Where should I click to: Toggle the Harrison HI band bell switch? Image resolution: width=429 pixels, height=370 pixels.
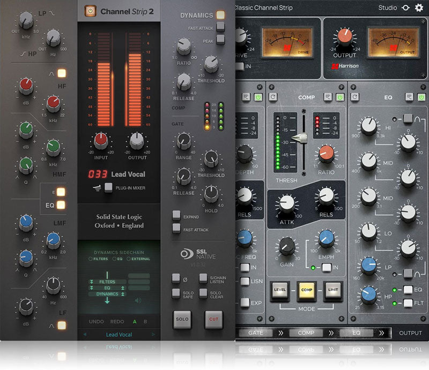pyautogui.click(x=408, y=118)
